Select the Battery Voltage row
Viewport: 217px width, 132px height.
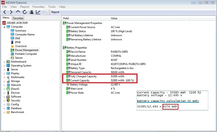click(93, 85)
